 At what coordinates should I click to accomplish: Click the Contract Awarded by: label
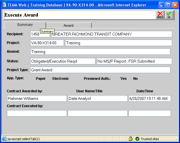(x=24, y=91)
